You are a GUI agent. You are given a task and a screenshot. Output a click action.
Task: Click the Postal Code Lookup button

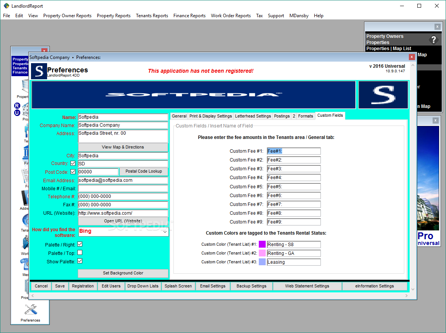(x=144, y=171)
